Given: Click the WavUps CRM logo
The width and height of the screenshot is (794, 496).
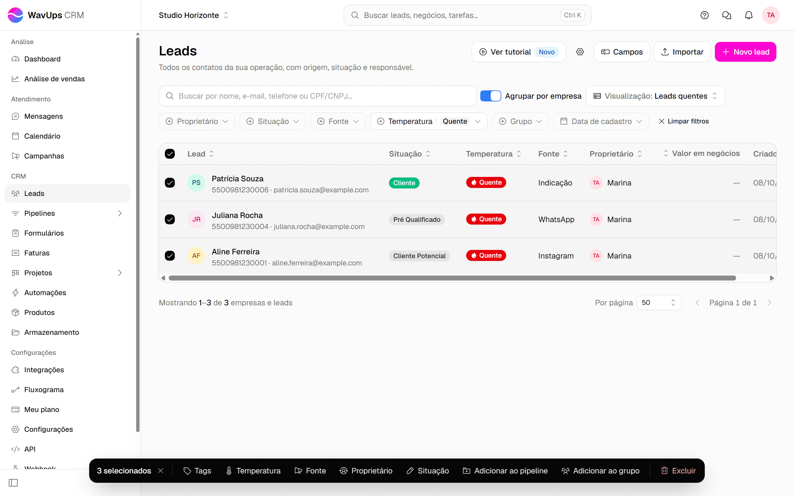Looking at the screenshot, I should (x=46, y=15).
